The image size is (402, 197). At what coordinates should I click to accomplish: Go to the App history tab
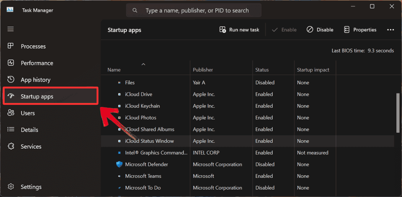pos(50,79)
